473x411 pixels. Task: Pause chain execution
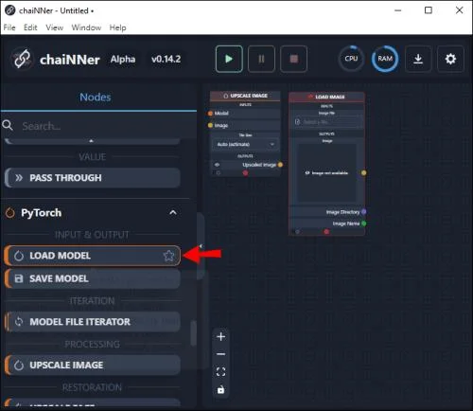261,59
